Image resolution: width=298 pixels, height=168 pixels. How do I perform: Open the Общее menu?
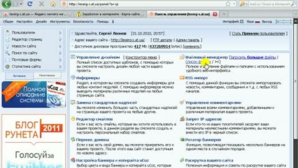click(x=8, y=21)
